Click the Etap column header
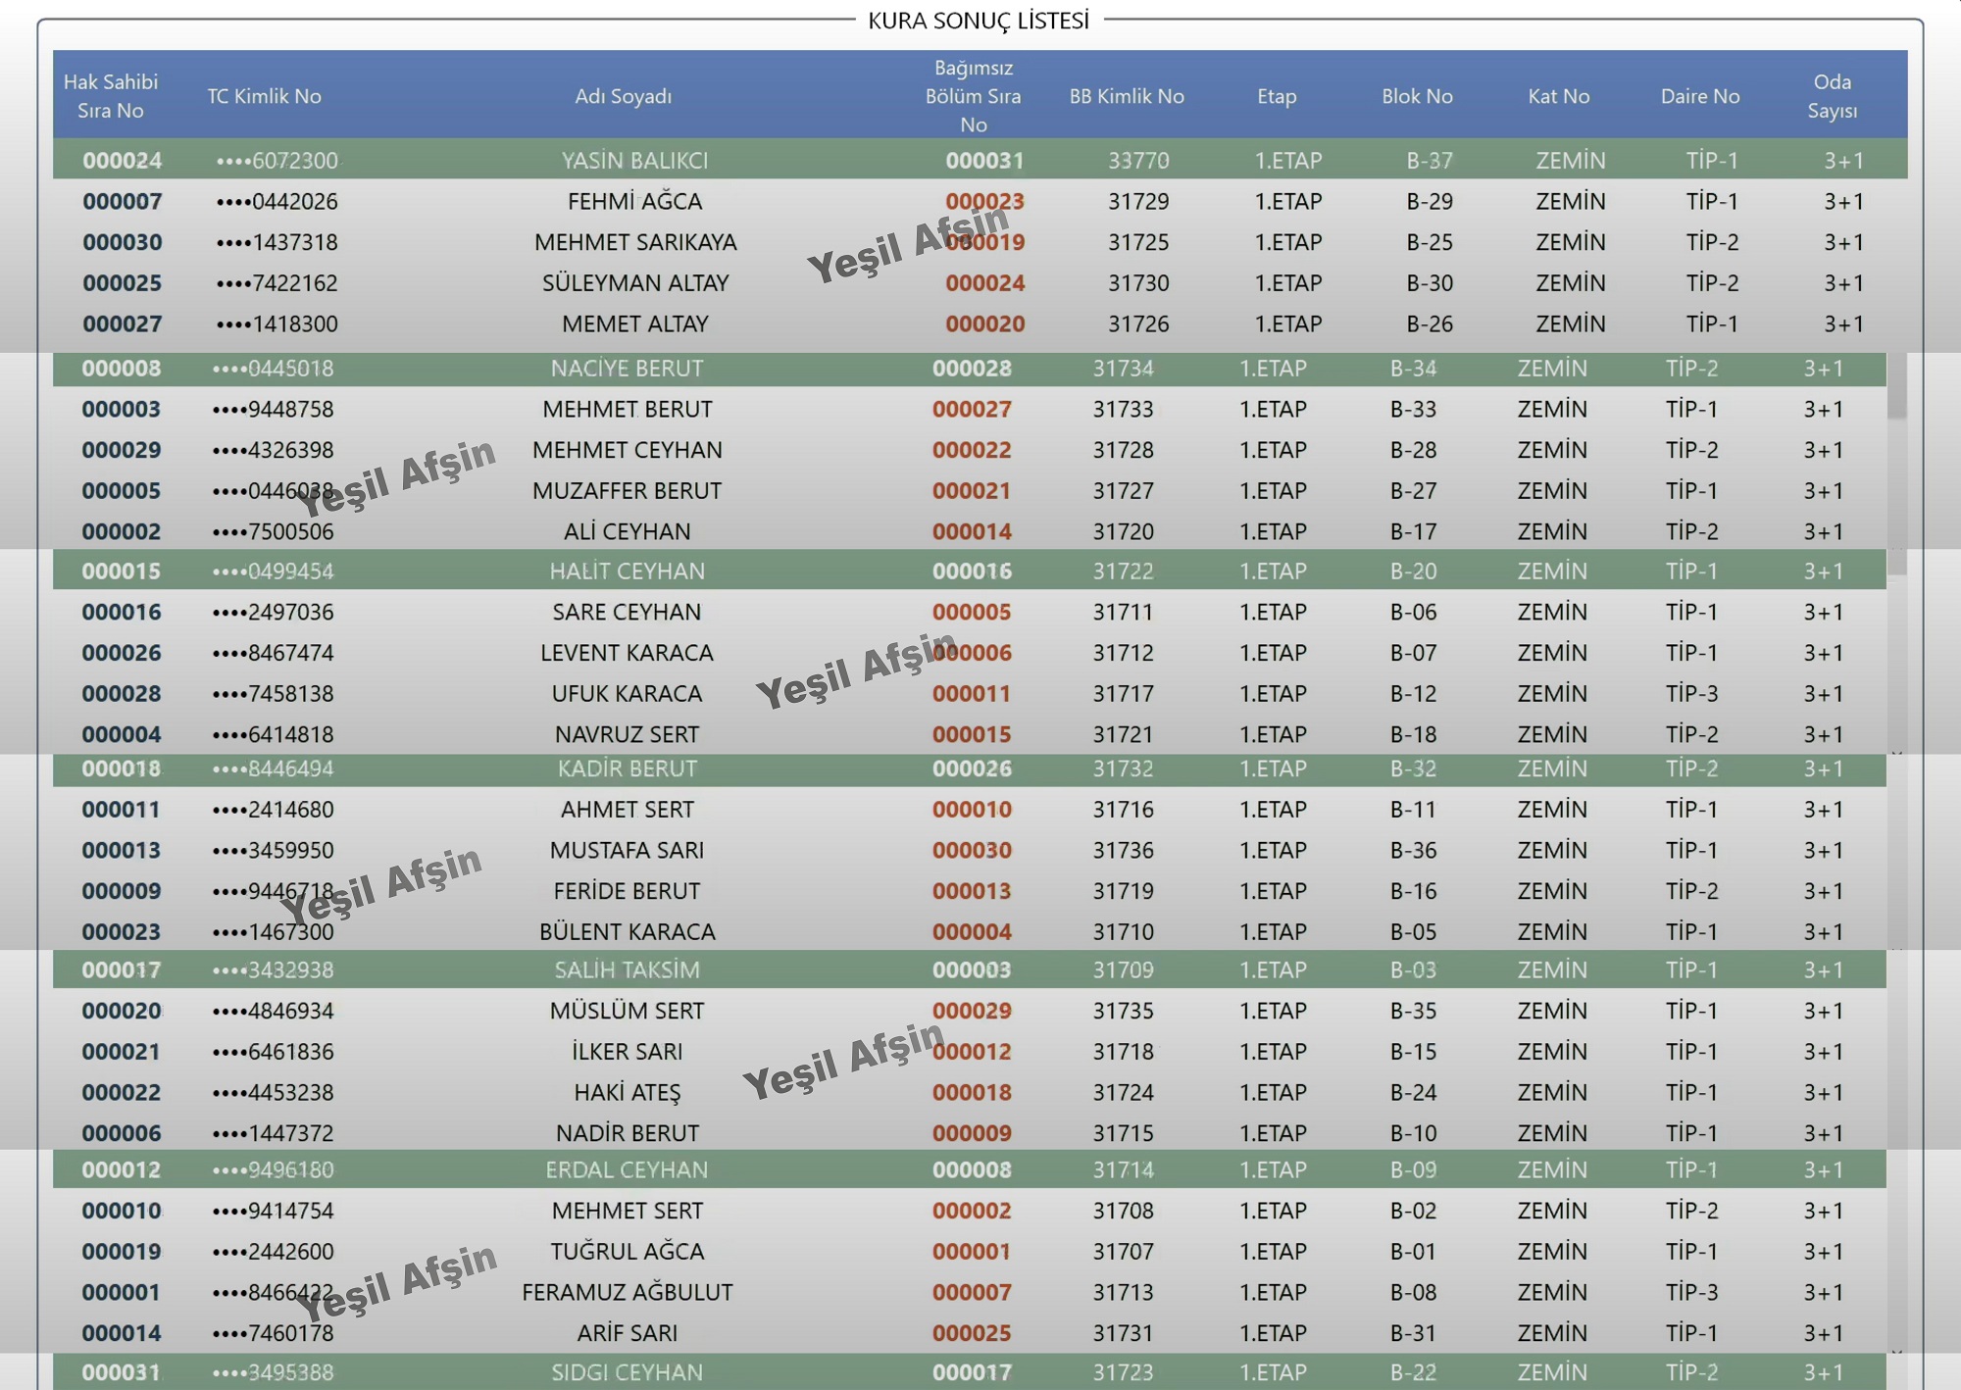 pyautogui.click(x=1277, y=96)
